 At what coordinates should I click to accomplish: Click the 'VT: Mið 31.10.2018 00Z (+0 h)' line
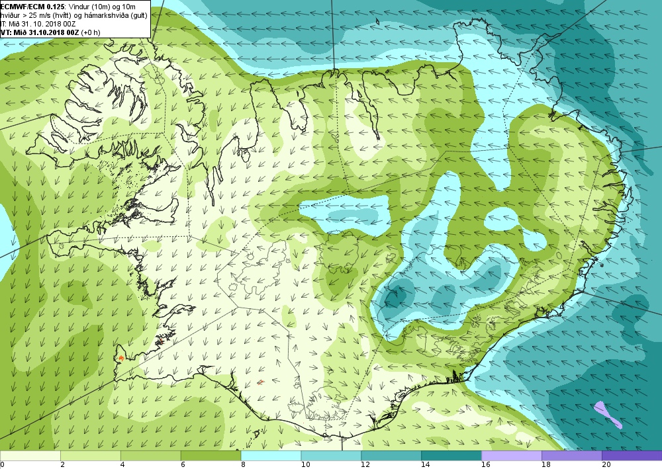point(50,32)
